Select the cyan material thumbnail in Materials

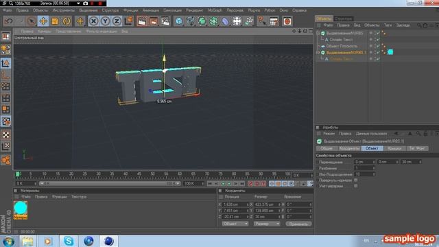(x=21, y=208)
